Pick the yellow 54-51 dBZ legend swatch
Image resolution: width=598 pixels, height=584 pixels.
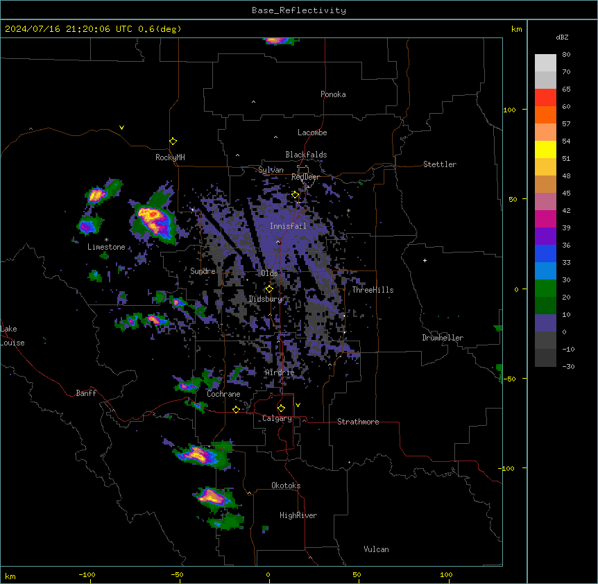[545, 149]
